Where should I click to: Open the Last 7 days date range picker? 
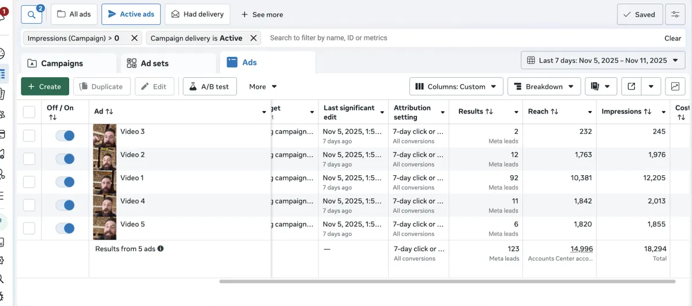point(603,61)
